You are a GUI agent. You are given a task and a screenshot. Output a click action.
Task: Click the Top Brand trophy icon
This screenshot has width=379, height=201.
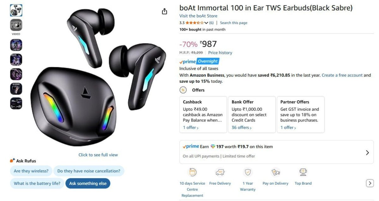point(303,171)
